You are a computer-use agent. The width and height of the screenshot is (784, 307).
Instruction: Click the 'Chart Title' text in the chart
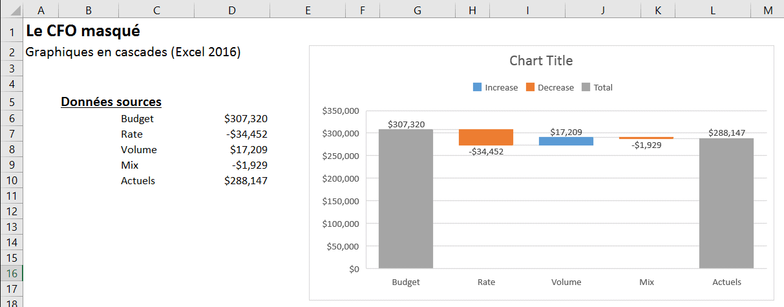pos(541,61)
